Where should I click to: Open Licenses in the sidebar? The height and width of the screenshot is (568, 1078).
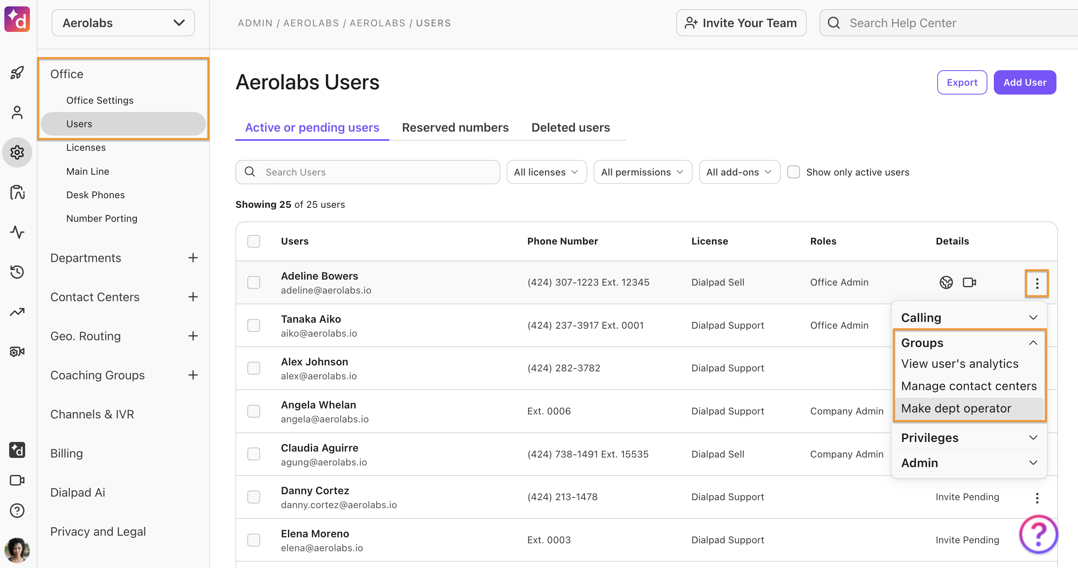pos(86,148)
